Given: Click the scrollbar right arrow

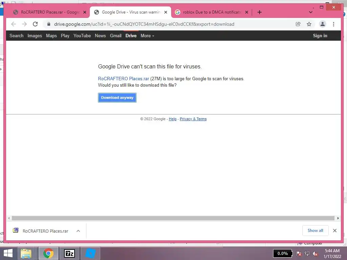Looking at the screenshot, I should click(x=338, y=218).
